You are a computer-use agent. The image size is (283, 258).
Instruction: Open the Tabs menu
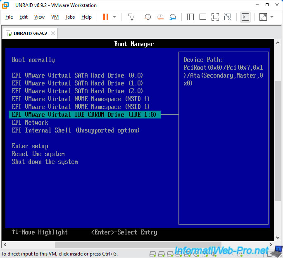(x=70, y=17)
